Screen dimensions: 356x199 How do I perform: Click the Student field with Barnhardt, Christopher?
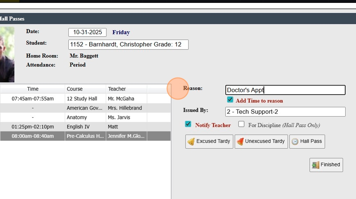coord(128,45)
